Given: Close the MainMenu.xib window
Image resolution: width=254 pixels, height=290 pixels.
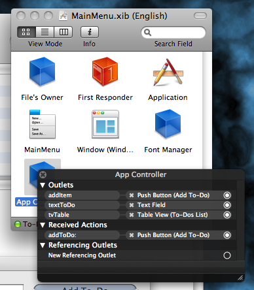Looking at the screenshot, I should coord(21,16).
